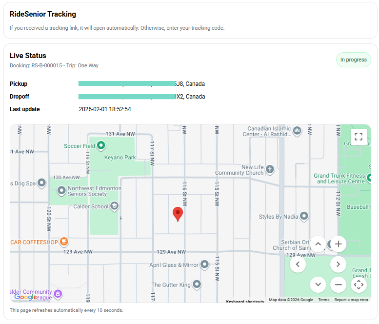Click the booking number RS-B-000015 text

(x=47, y=65)
